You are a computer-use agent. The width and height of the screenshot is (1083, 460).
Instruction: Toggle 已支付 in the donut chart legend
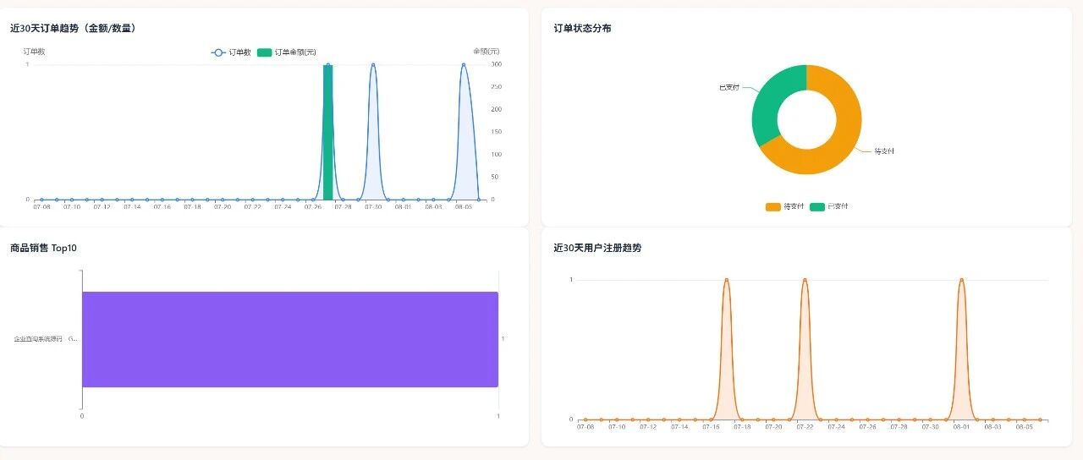tap(828, 206)
